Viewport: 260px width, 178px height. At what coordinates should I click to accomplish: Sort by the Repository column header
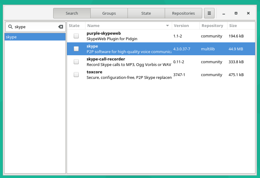click(212, 26)
